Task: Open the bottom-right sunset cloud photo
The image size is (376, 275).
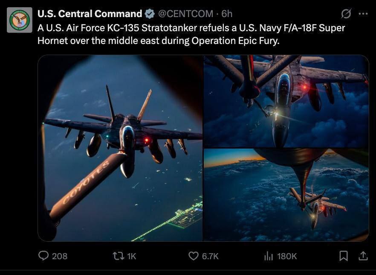Action: (x=286, y=195)
